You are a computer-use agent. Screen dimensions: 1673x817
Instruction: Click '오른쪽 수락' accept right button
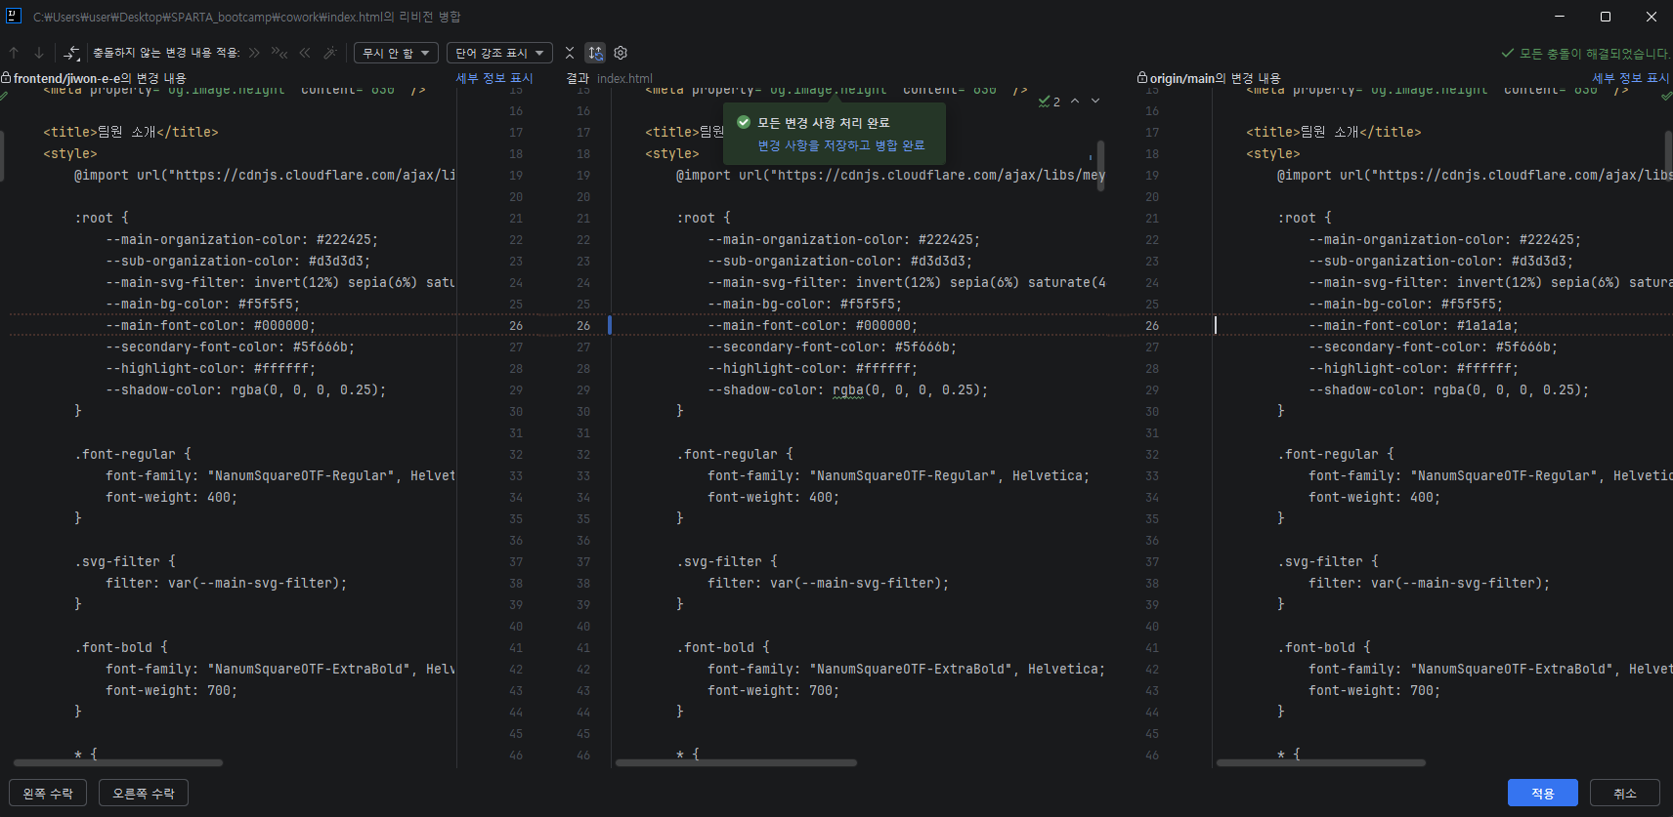(x=144, y=793)
